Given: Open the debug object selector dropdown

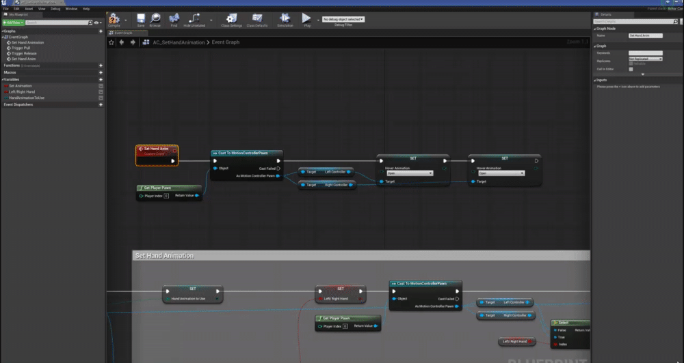Looking at the screenshot, I should [x=343, y=19].
